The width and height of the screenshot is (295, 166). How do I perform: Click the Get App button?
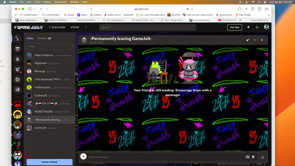235,27
